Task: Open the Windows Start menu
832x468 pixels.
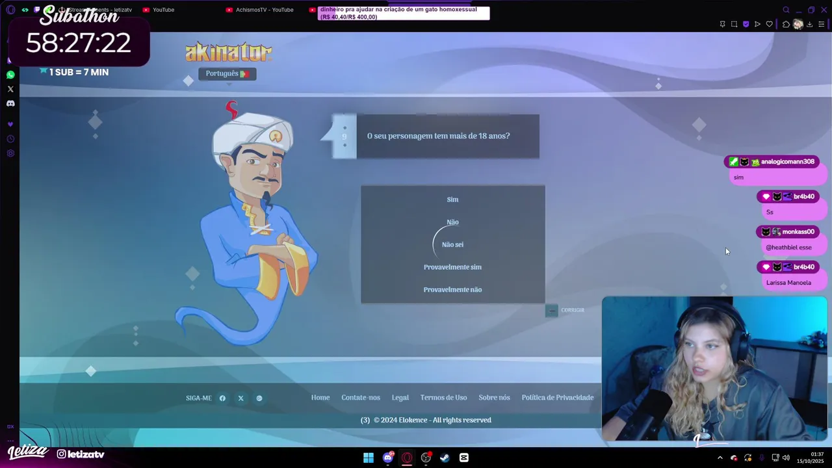Action: click(x=369, y=458)
